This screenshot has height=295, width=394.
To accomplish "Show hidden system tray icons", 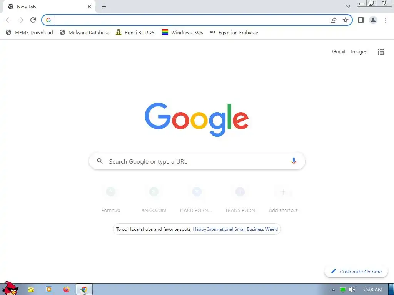I will pyautogui.click(x=334, y=290).
